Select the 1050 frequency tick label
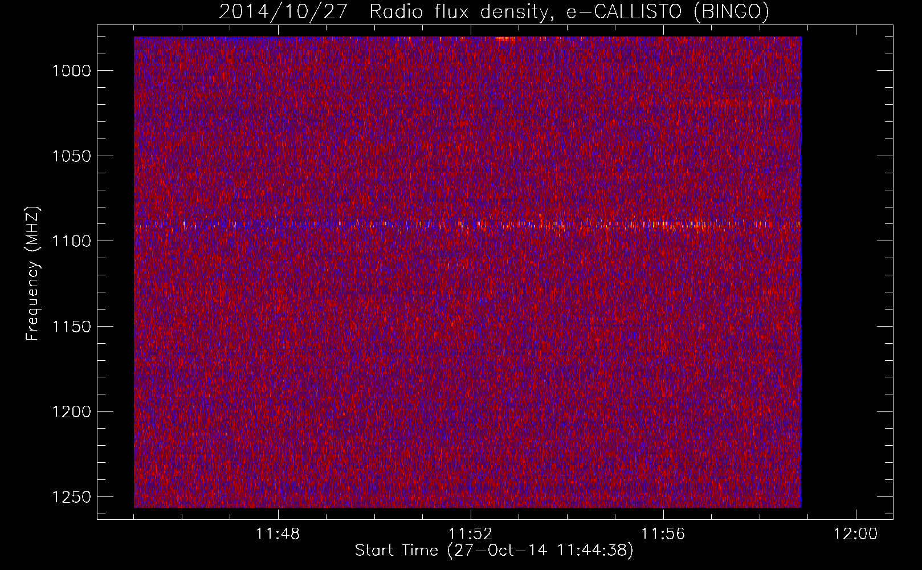 71,156
